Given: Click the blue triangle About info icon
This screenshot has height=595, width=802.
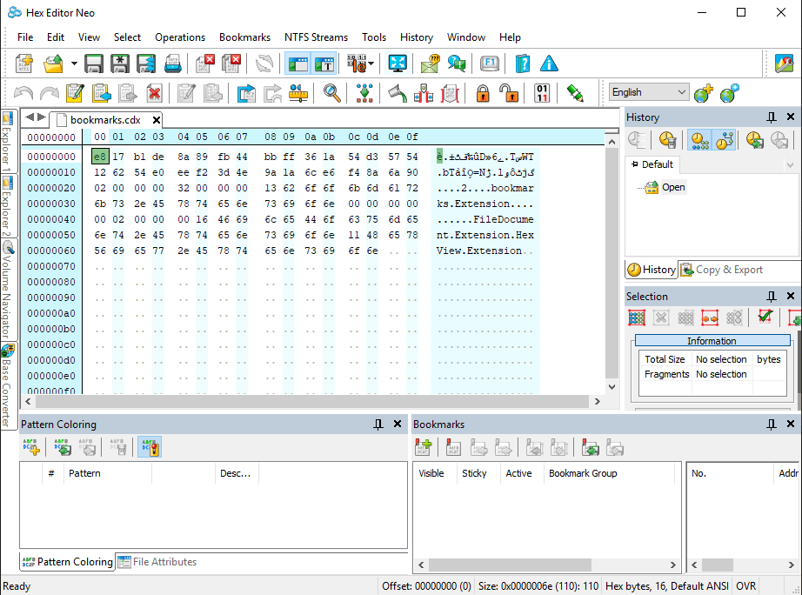Looking at the screenshot, I should click(549, 64).
